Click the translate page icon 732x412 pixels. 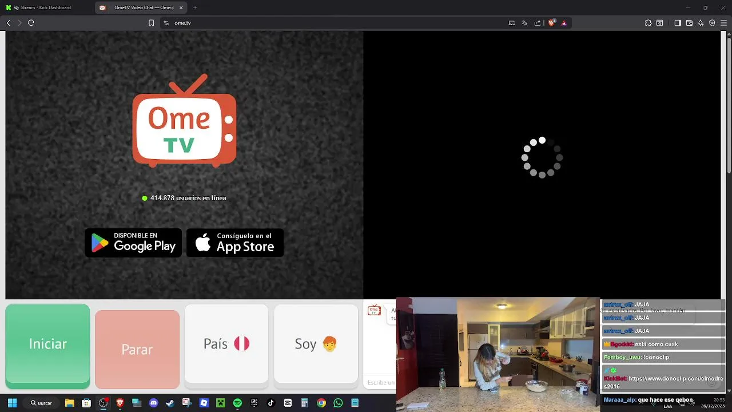524,23
